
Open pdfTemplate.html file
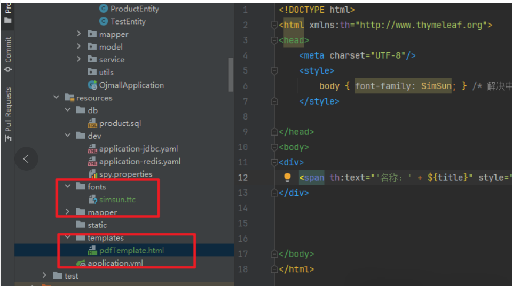click(131, 251)
